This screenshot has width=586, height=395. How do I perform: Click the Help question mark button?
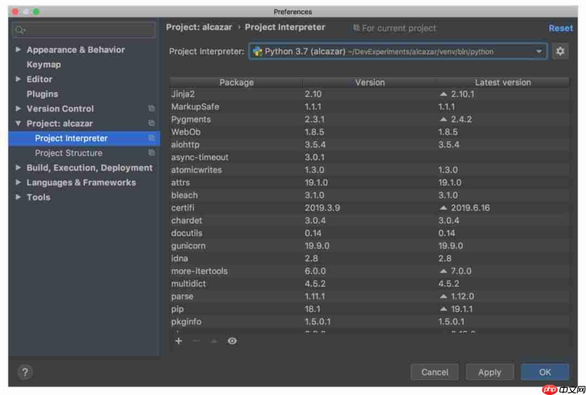point(24,372)
